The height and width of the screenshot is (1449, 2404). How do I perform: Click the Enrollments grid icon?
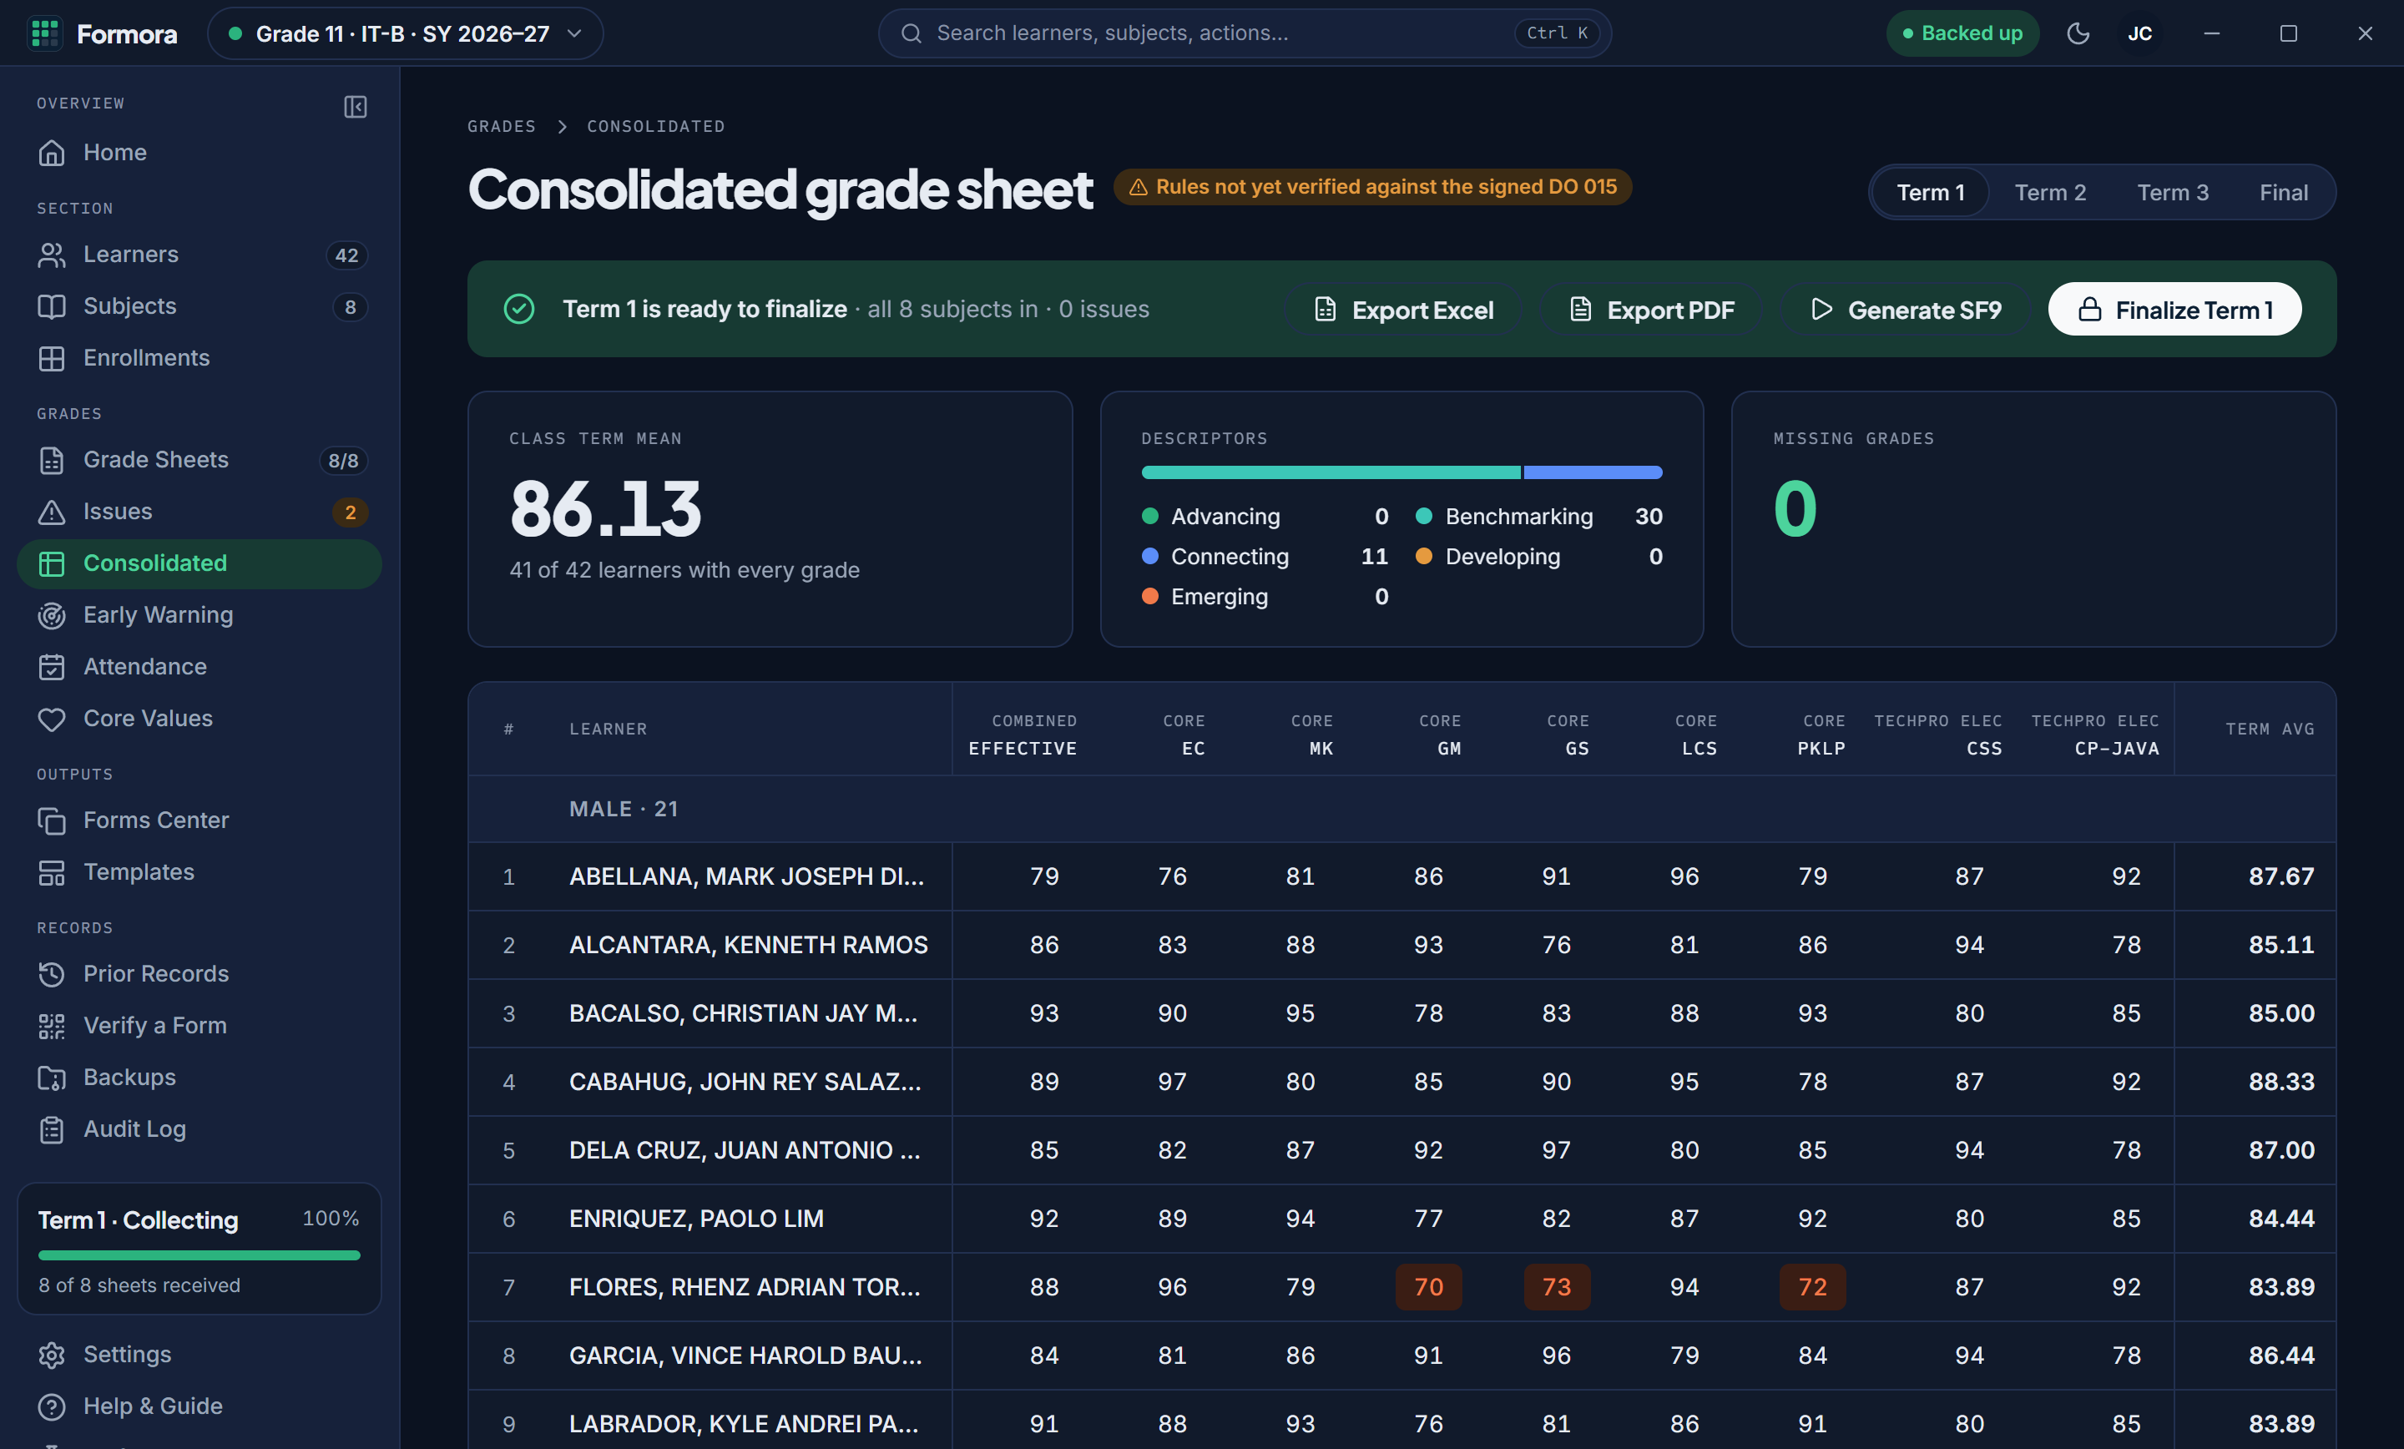(52, 358)
